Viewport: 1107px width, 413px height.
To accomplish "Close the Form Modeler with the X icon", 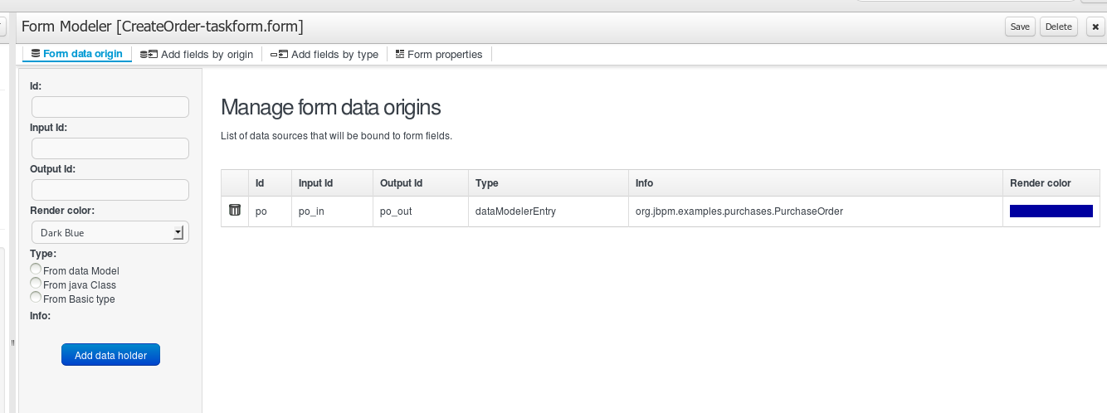I will [1095, 27].
